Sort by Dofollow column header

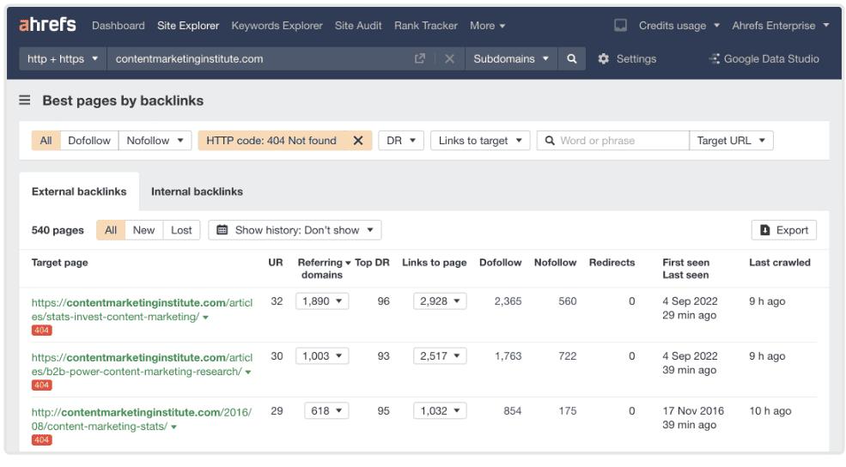click(x=500, y=263)
